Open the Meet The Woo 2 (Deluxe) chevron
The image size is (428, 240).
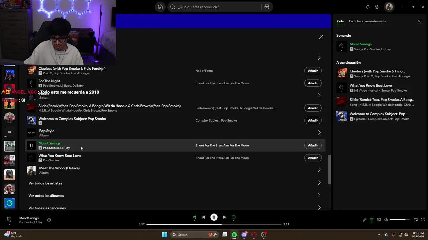pos(319,170)
